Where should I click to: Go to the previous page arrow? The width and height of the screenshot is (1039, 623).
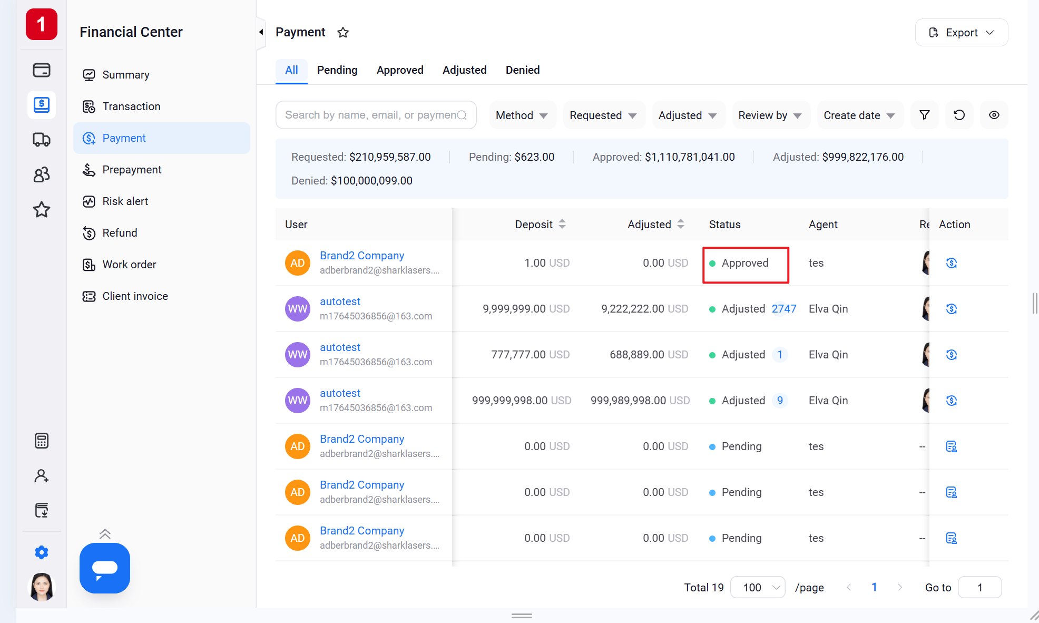(x=849, y=587)
